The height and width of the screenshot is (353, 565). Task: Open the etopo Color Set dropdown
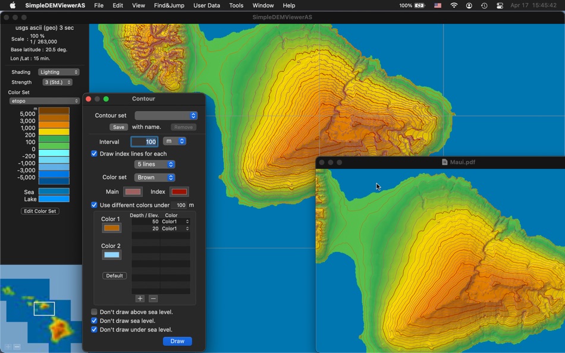click(45, 101)
